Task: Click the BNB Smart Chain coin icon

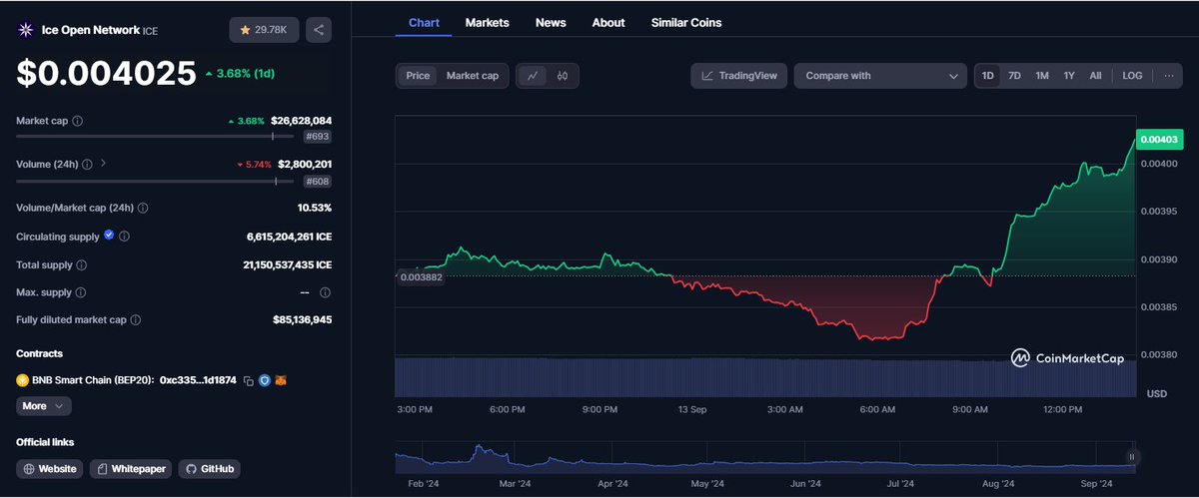Action: (22, 380)
